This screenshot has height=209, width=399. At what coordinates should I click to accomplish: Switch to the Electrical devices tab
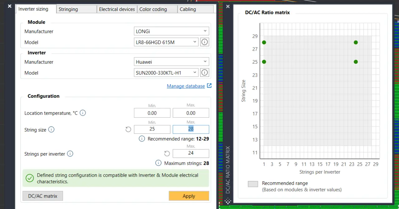(x=117, y=9)
